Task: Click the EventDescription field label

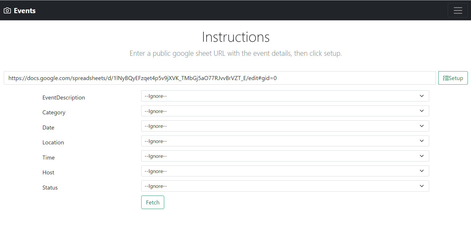Action: point(64,98)
